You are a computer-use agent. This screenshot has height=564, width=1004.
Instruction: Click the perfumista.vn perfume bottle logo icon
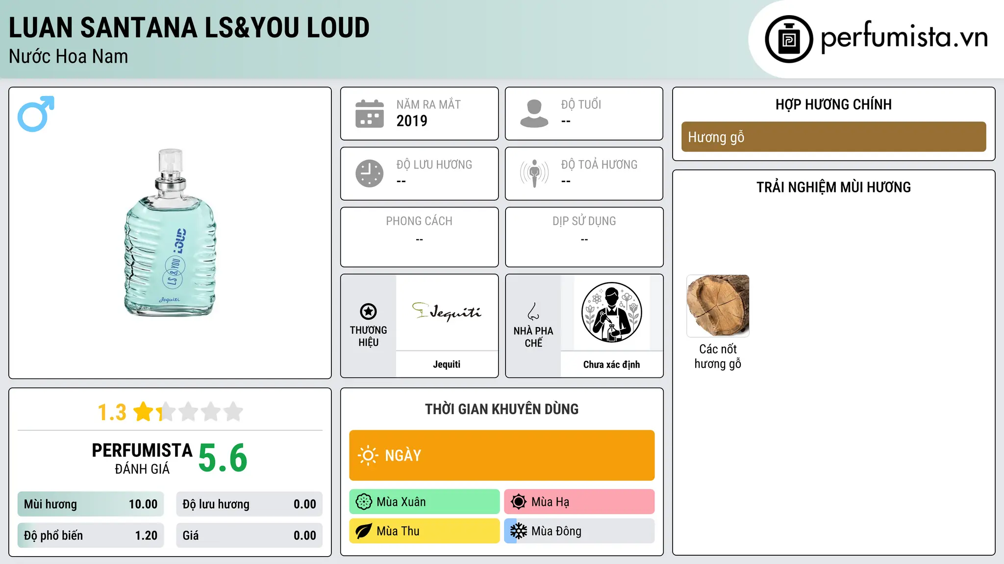coord(789,39)
